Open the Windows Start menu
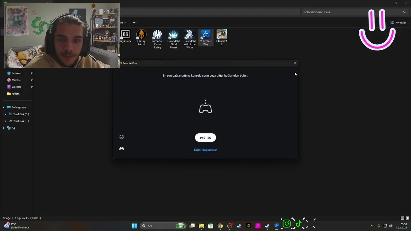Image resolution: width=411 pixels, height=231 pixels. (135, 226)
